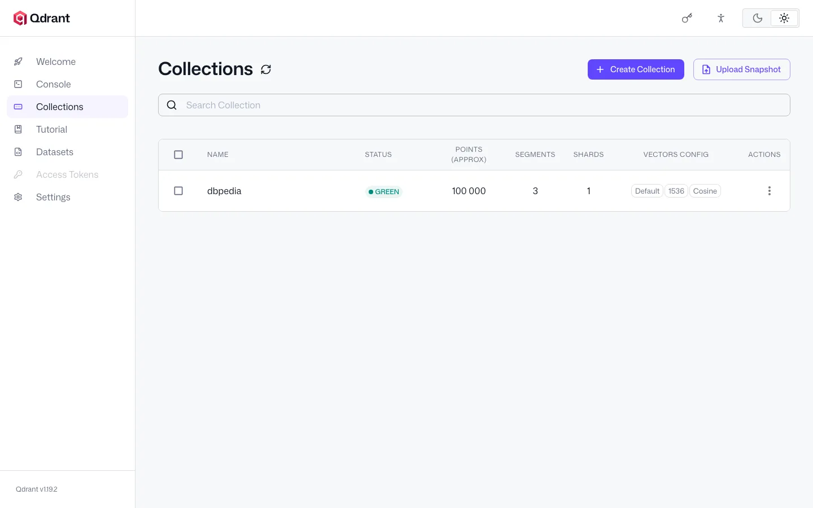Open the Settings page

tap(67, 197)
